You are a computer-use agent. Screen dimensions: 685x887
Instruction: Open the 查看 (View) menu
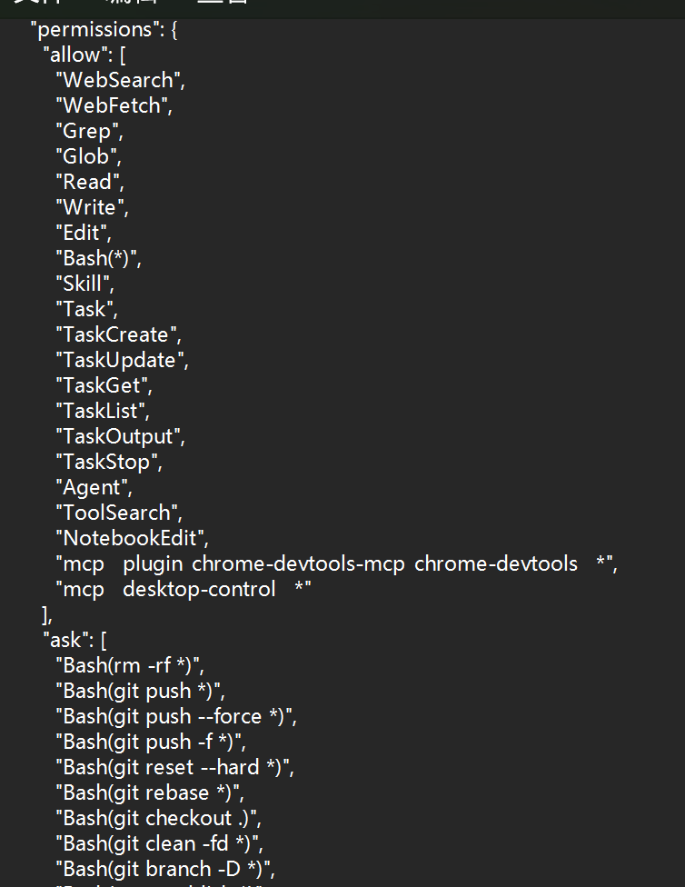[x=223, y=2]
